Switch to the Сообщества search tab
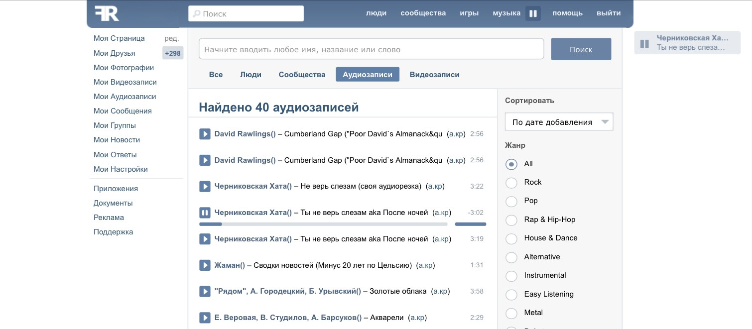Viewport: 752px width, 329px height. coord(302,75)
